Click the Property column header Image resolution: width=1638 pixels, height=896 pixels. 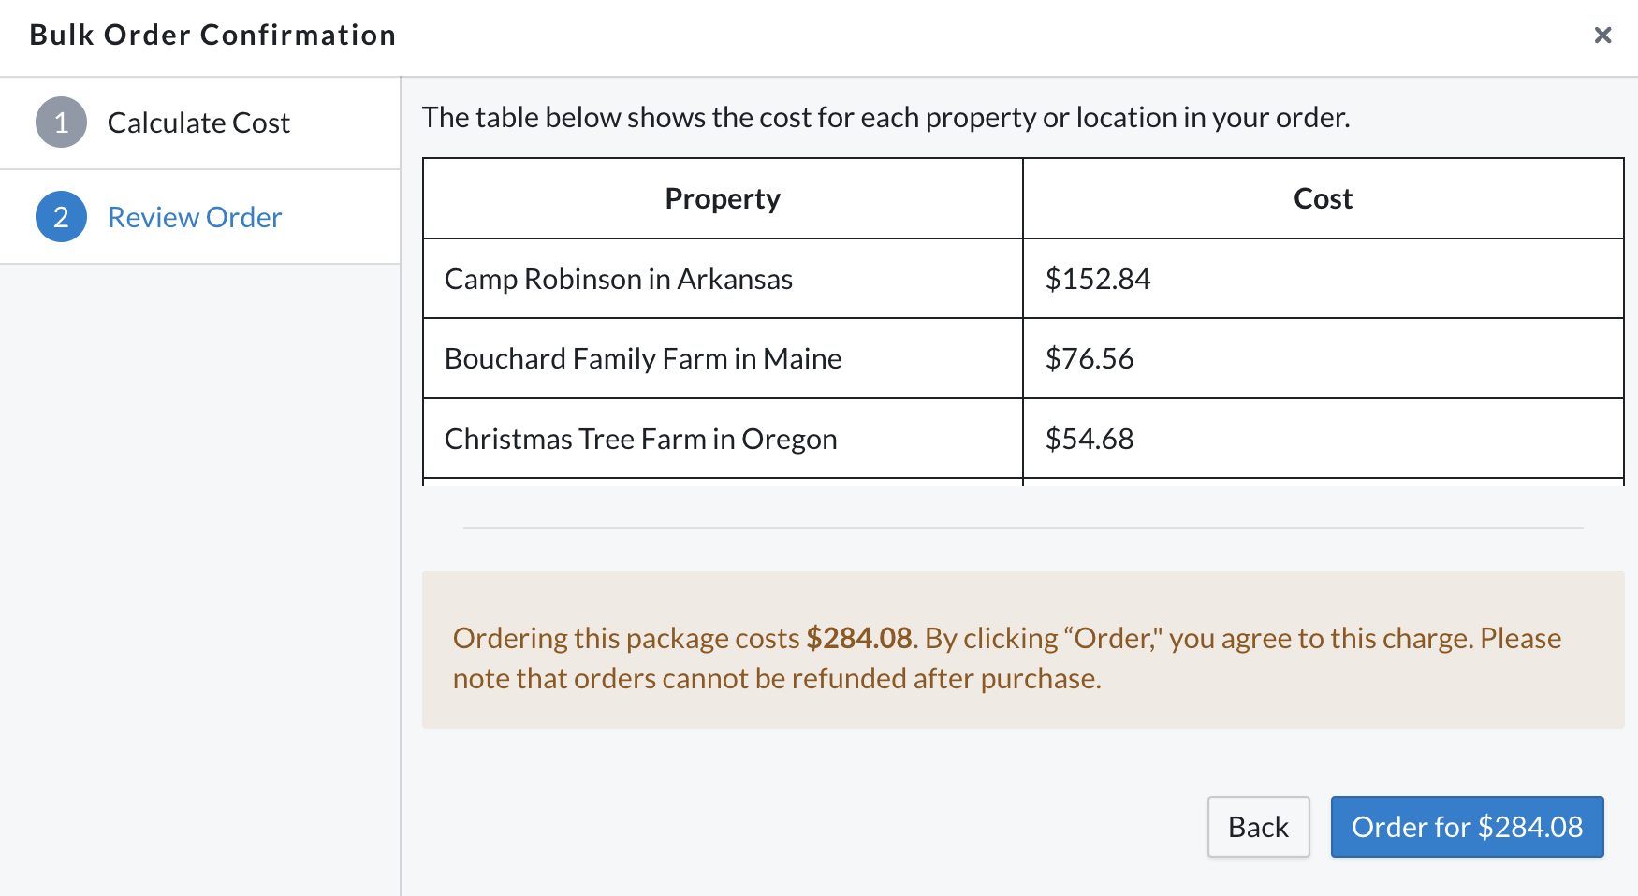click(723, 198)
